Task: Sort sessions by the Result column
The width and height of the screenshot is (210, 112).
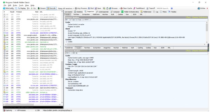Action: tap(12, 12)
